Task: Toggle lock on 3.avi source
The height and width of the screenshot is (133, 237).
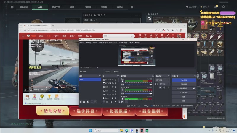Action: tap(116, 98)
